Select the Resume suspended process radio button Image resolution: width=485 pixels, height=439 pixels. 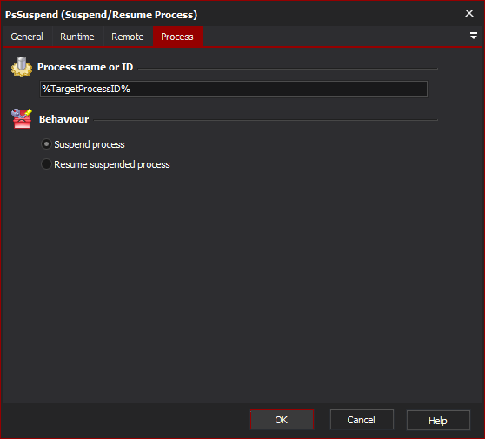46,164
